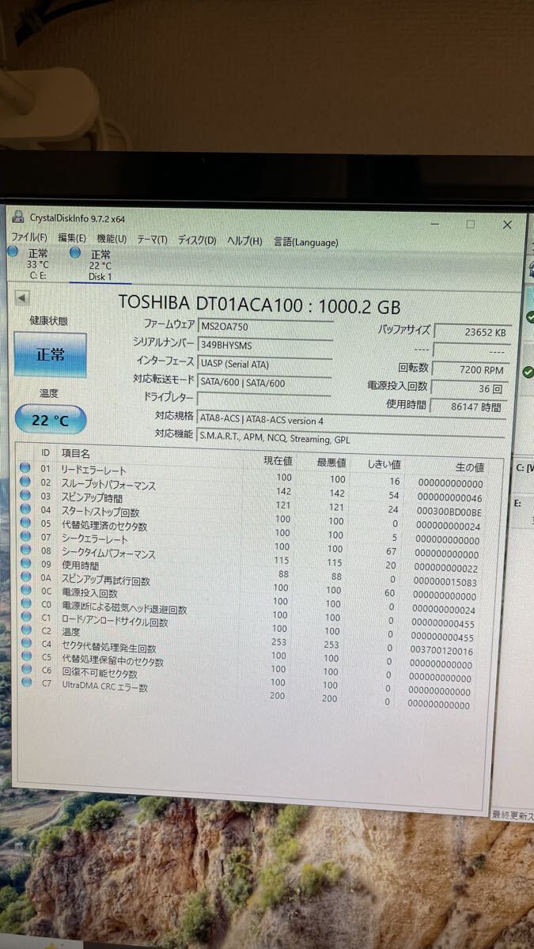The image size is (534, 949).
Task: Click status circle for C6 回復不可能セクタ数
Action: coord(25,670)
